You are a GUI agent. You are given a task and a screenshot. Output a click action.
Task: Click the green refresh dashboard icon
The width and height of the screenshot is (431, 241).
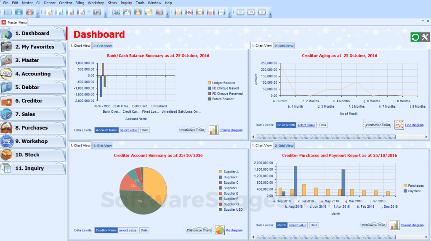415,37
